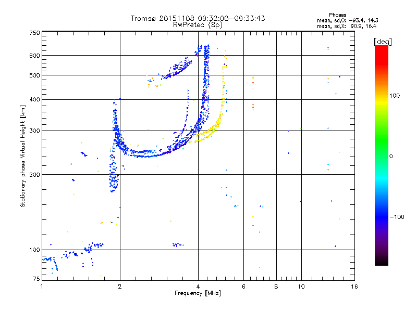Image resolution: width=417 pixels, height=312 pixels.
Task: Click the y-axis tick label "200"
Action: [34, 175]
